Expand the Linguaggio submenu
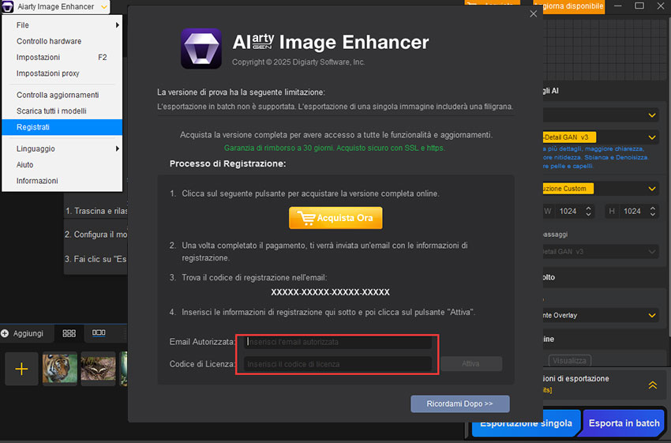This screenshot has width=671, height=443. 62,148
